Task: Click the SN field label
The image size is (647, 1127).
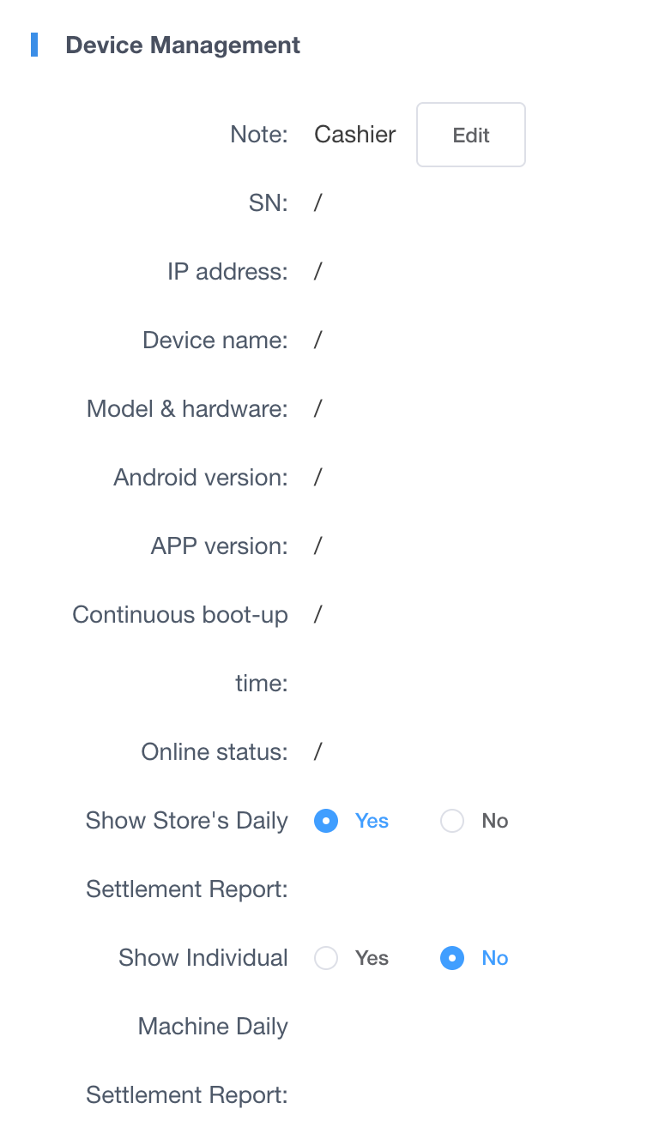Action: 267,203
